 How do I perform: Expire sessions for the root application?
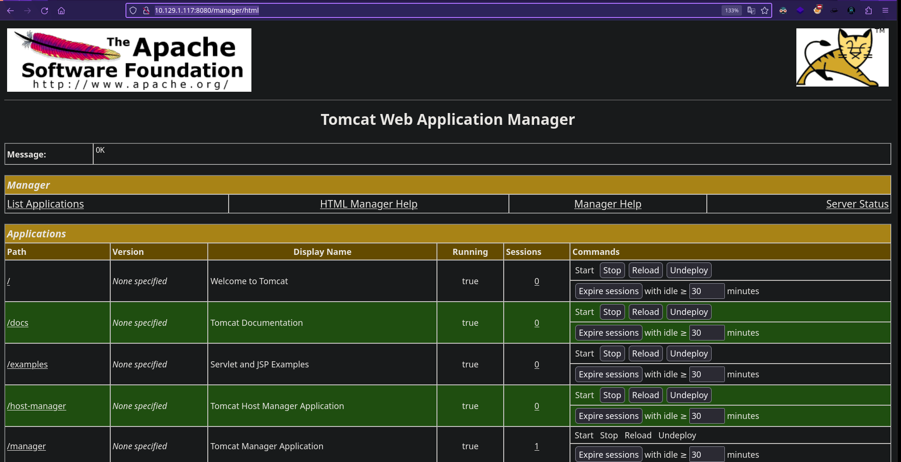608,291
